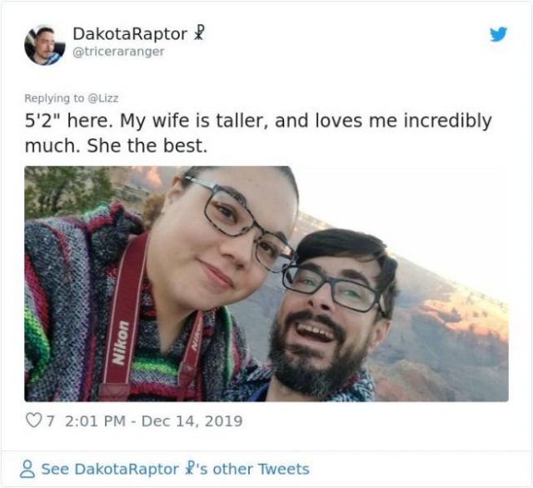This screenshot has width=533, height=488.
Task: See DakotaRaptor's other Tweets
Action: click(x=175, y=469)
